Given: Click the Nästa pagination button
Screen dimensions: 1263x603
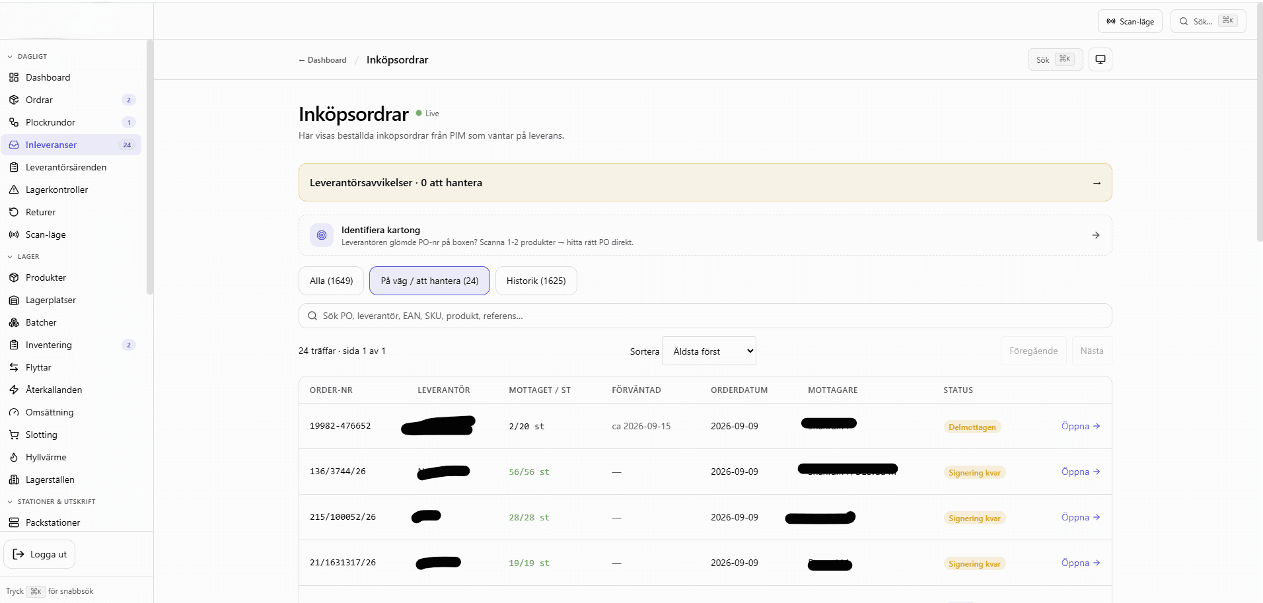Looking at the screenshot, I should [1092, 351].
